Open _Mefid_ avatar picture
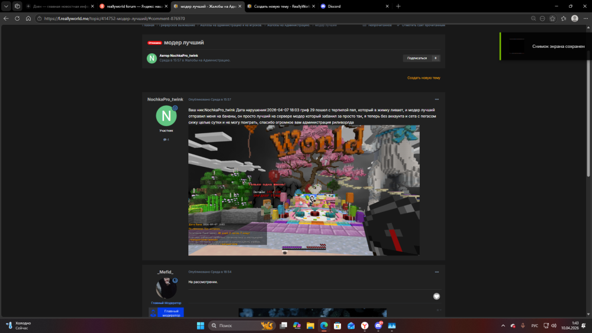The image size is (592, 333). pos(166,288)
